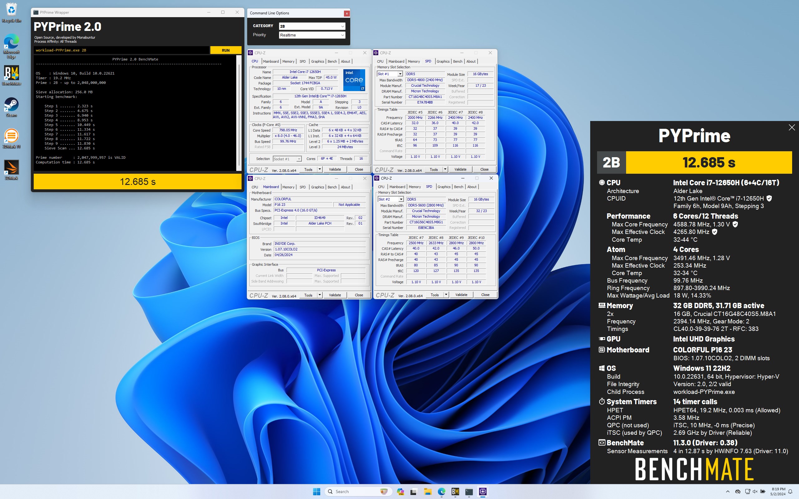The image size is (799, 499).
Task: Click Validate in CPU-Z Slot #1 window
Action: (x=460, y=169)
